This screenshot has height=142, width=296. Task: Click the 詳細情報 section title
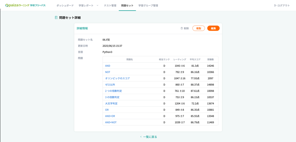point(82,28)
